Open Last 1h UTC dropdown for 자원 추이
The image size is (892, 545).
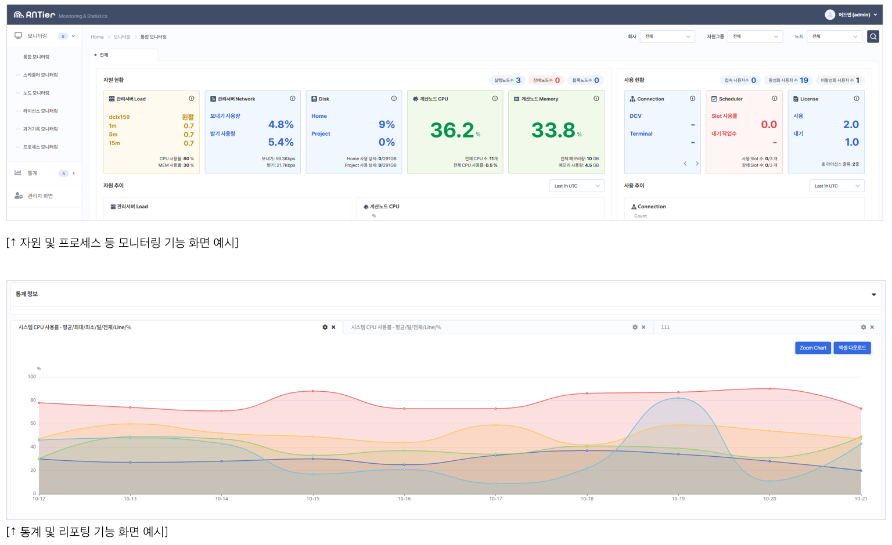pos(577,186)
